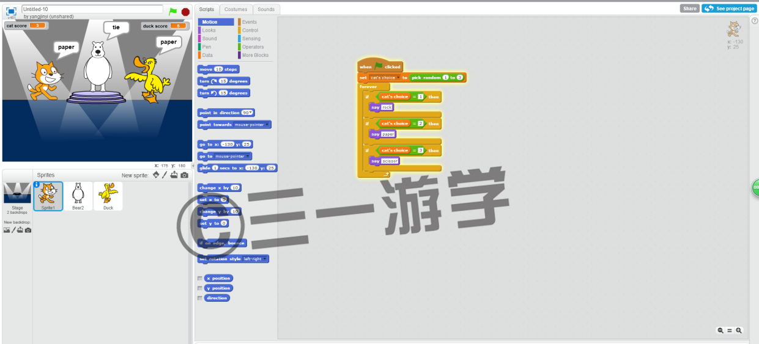The width and height of the screenshot is (759, 344).
Task: Click the green flag to start the project
Action: pyautogui.click(x=173, y=11)
